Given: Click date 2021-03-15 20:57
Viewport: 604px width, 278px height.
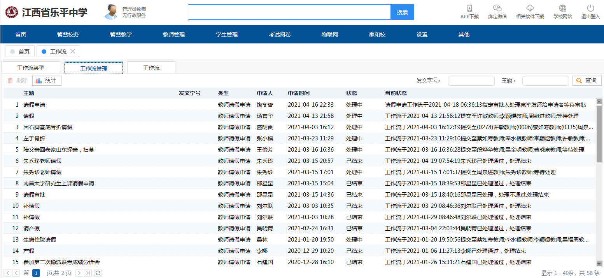Looking at the screenshot, I should point(311,161).
